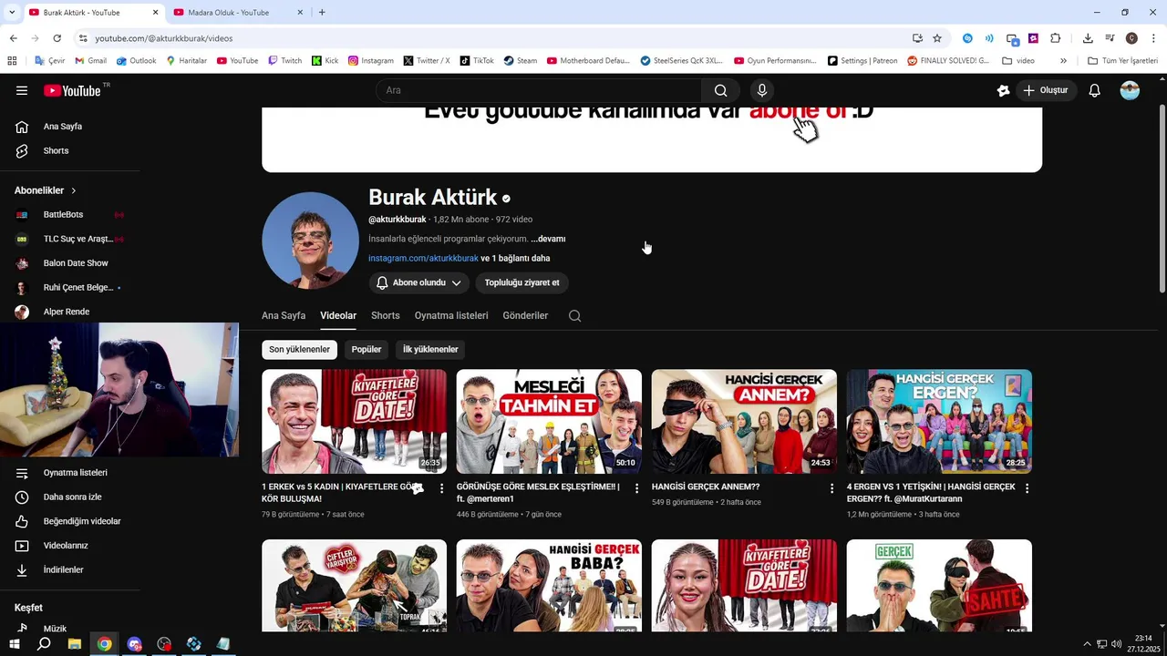The height and width of the screenshot is (656, 1167).
Task: Search within the channel magnifier icon
Action: coord(574,315)
